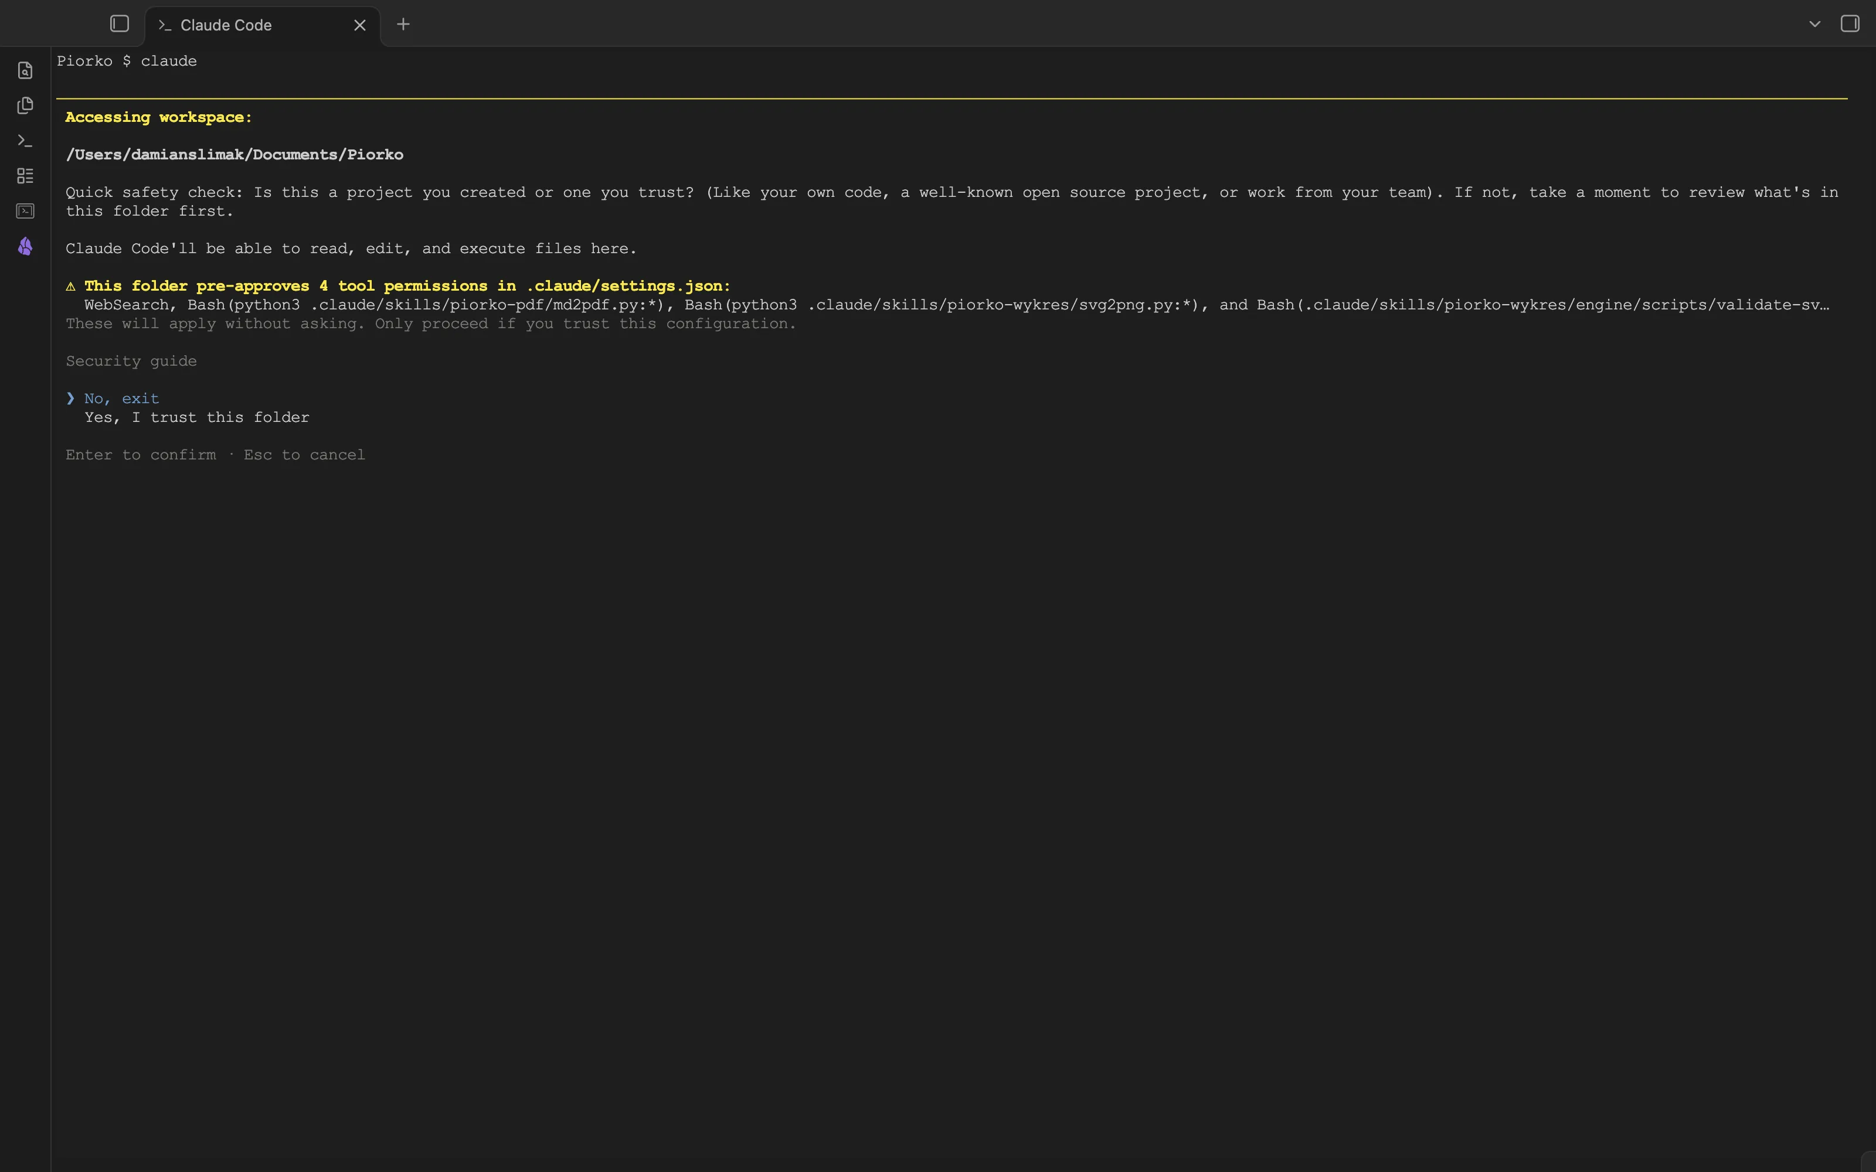Select the "No, exit" option
Screen dimensions: 1876x1172
click(122, 398)
